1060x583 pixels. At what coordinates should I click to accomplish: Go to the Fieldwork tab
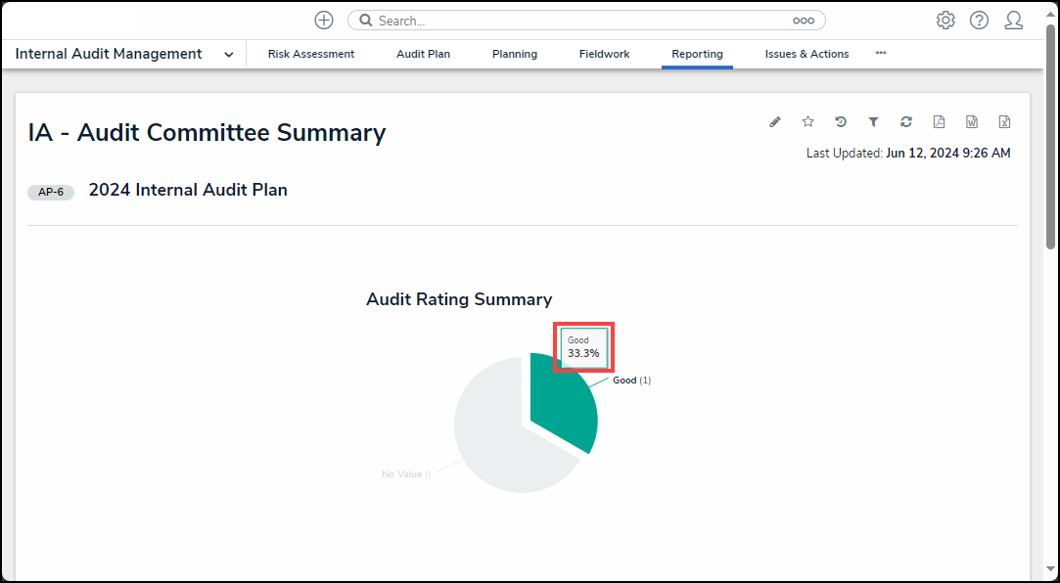click(604, 55)
